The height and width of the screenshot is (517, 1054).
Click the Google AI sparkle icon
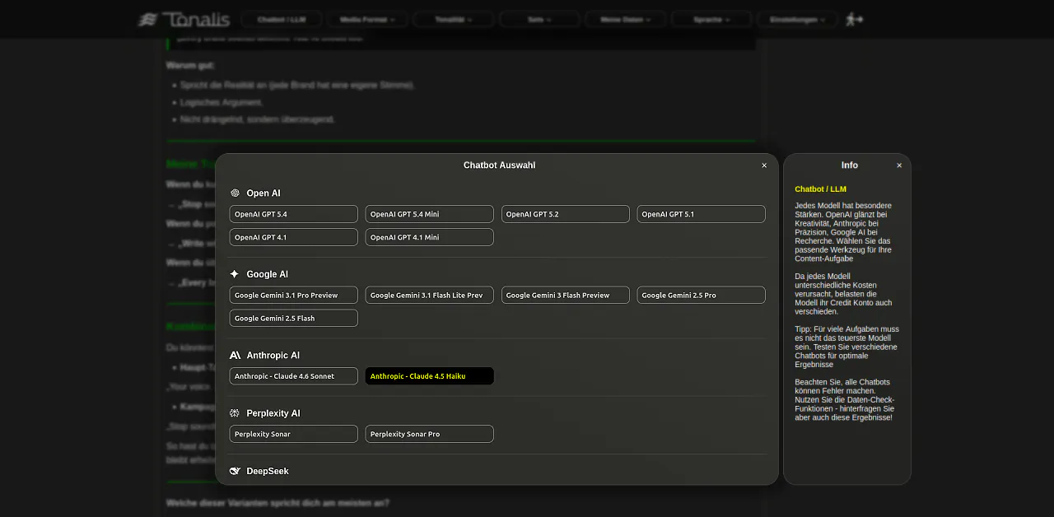(235, 274)
